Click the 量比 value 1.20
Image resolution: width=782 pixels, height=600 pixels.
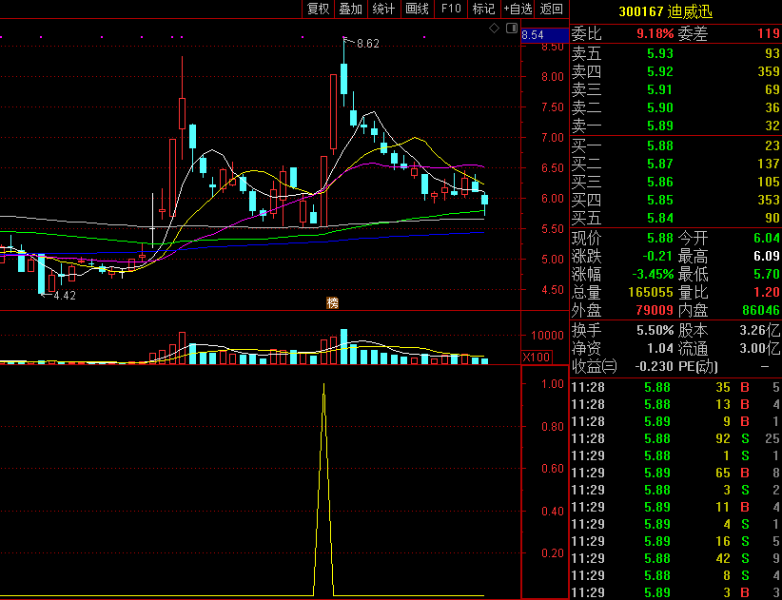tap(766, 292)
